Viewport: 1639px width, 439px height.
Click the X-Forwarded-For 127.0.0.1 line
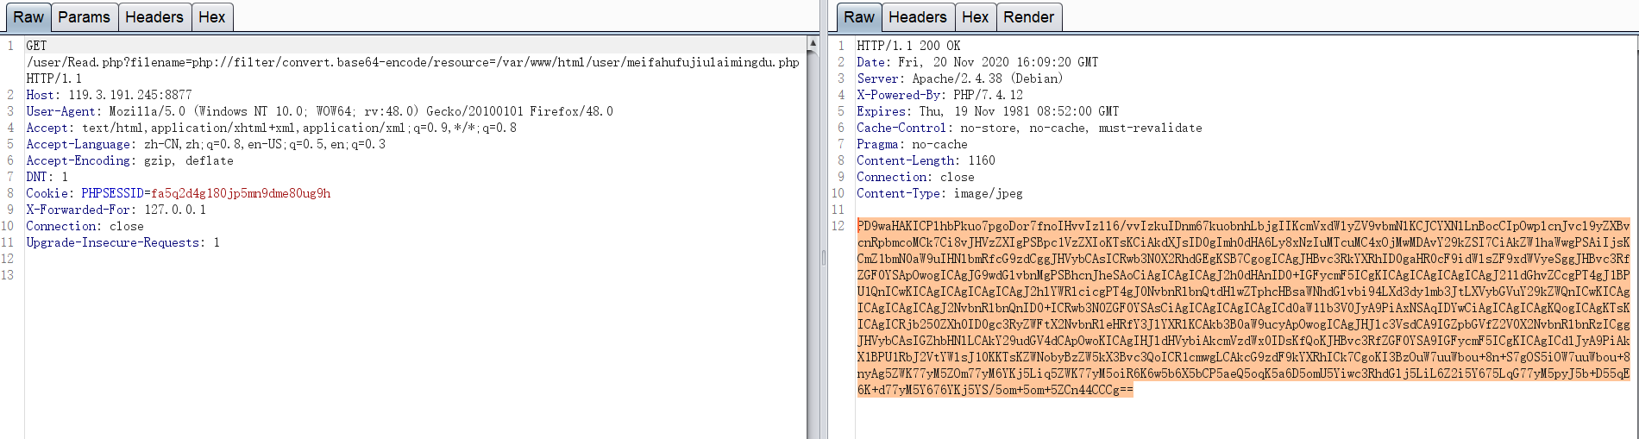[x=116, y=210]
